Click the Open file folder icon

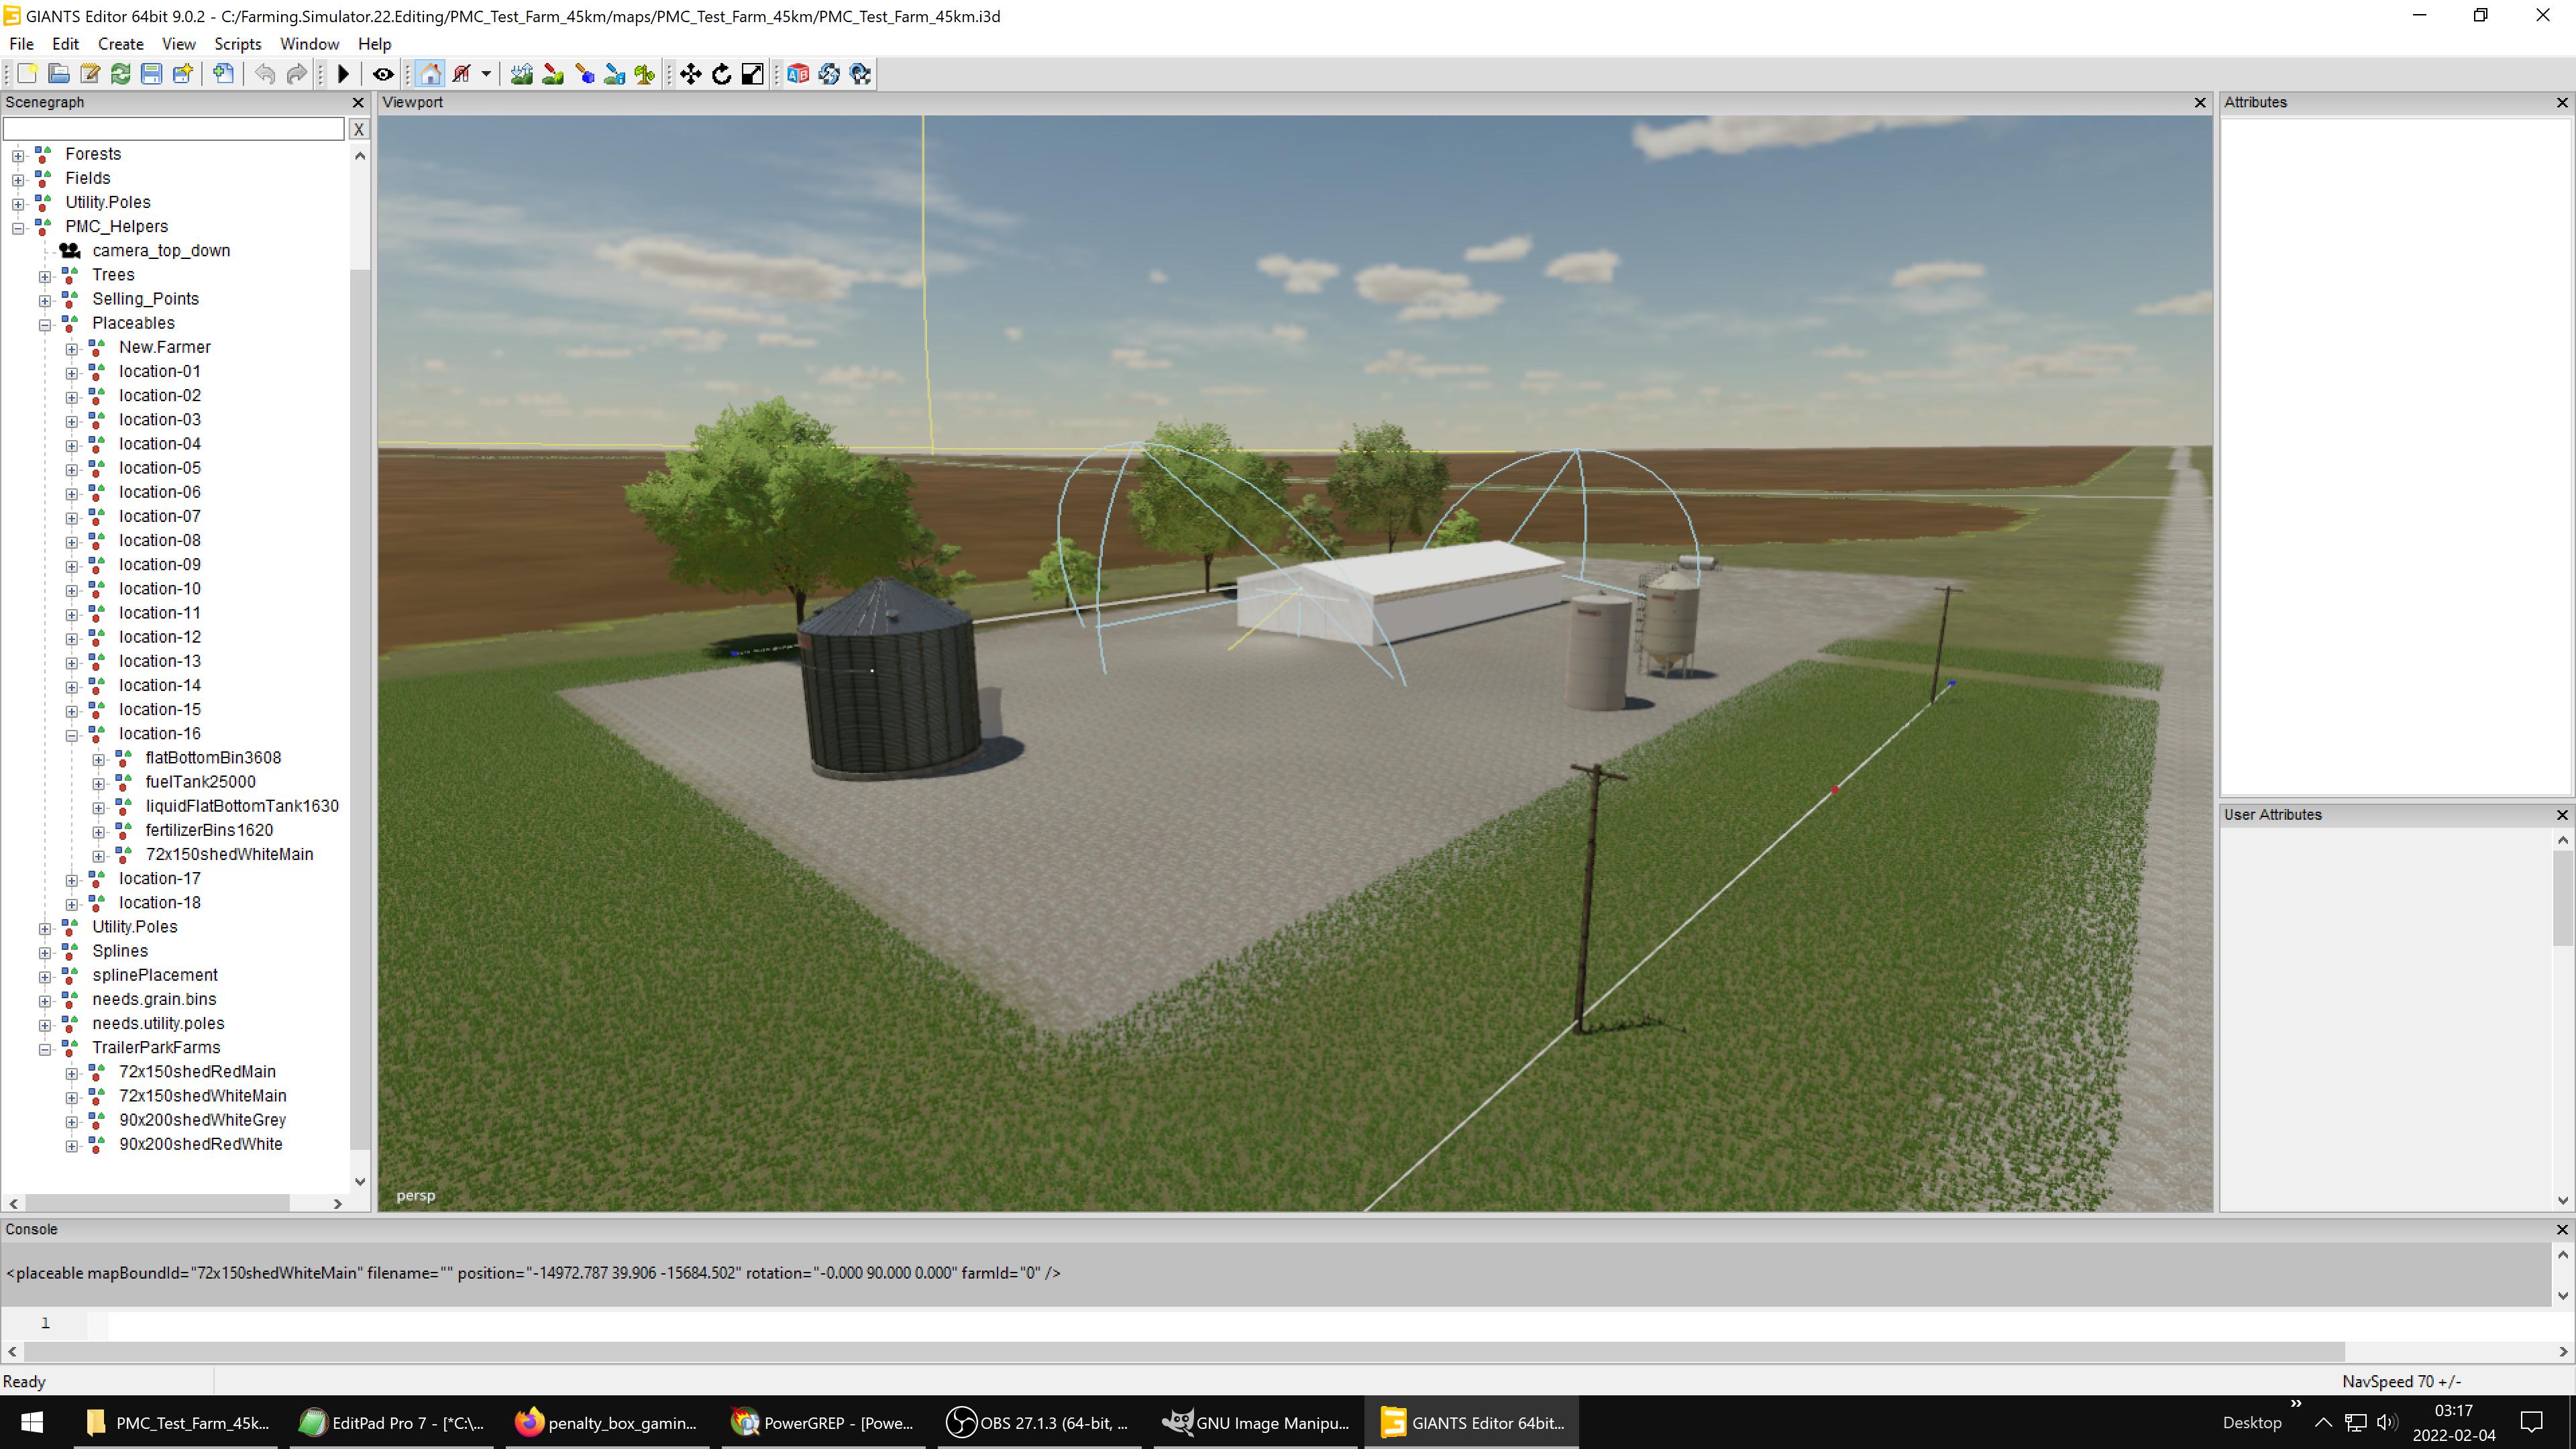pos(59,74)
